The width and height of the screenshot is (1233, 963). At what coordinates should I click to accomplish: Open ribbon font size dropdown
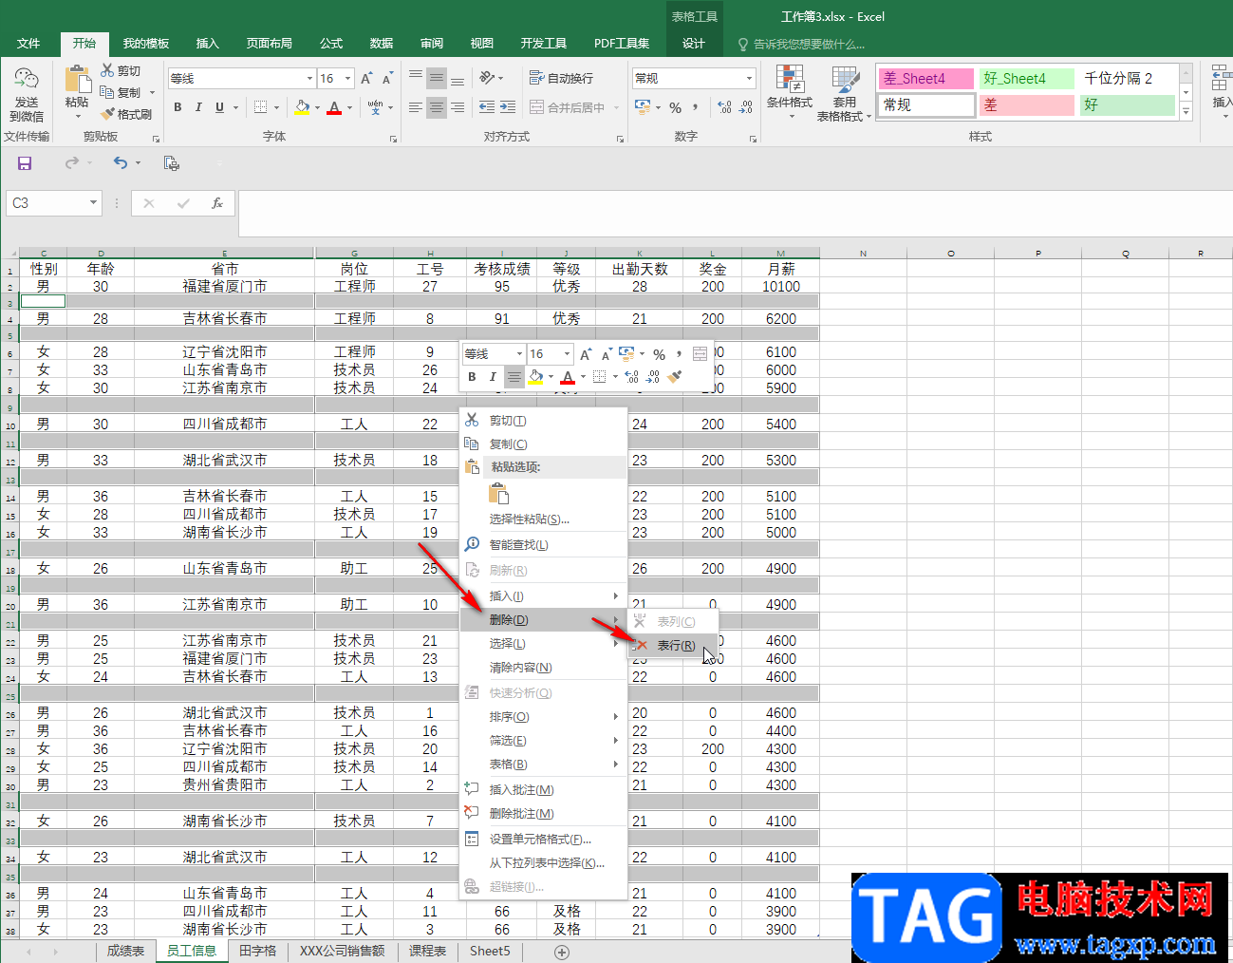(348, 79)
